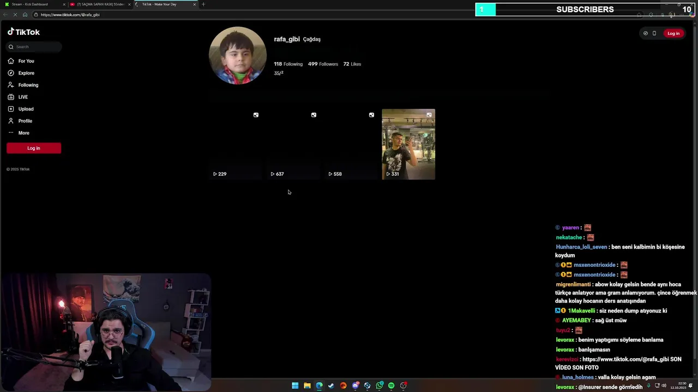Screen dimensions: 698x392
Task: Open Discord from the taskbar
Action: (355, 385)
